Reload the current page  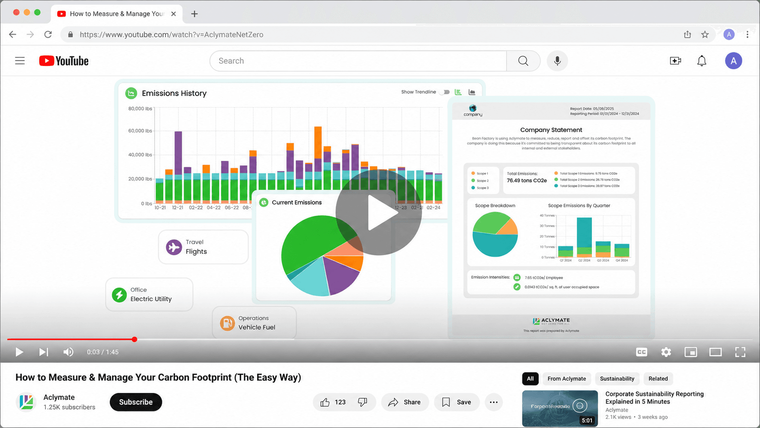tap(48, 35)
